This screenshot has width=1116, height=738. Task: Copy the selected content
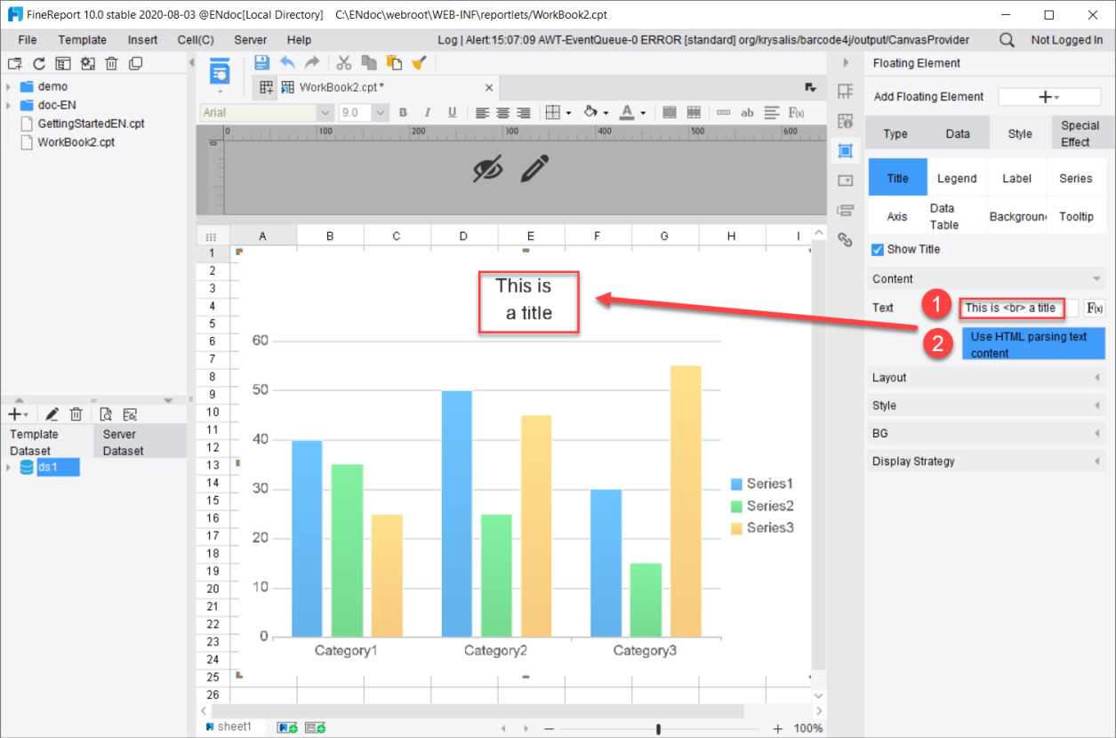pyautogui.click(x=369, y=62)
